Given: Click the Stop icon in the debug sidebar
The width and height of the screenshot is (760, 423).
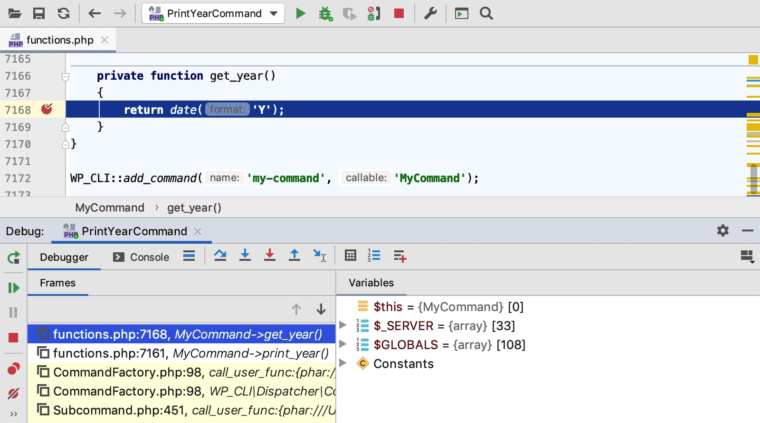Looking at the screenshot, I should (13, 338).
